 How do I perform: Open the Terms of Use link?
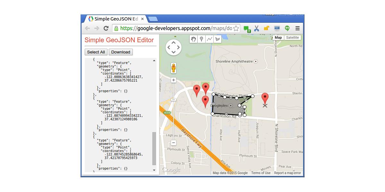pyautogui.click(x=261, y=173)
